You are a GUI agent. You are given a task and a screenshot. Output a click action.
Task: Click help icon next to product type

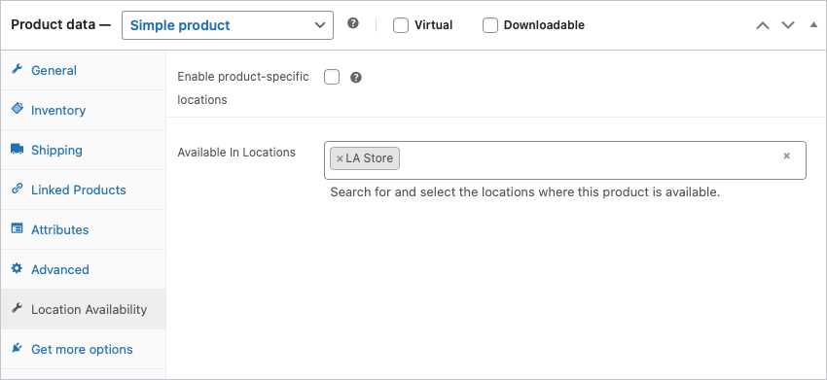pyautogui.click(x=353, y=23)
